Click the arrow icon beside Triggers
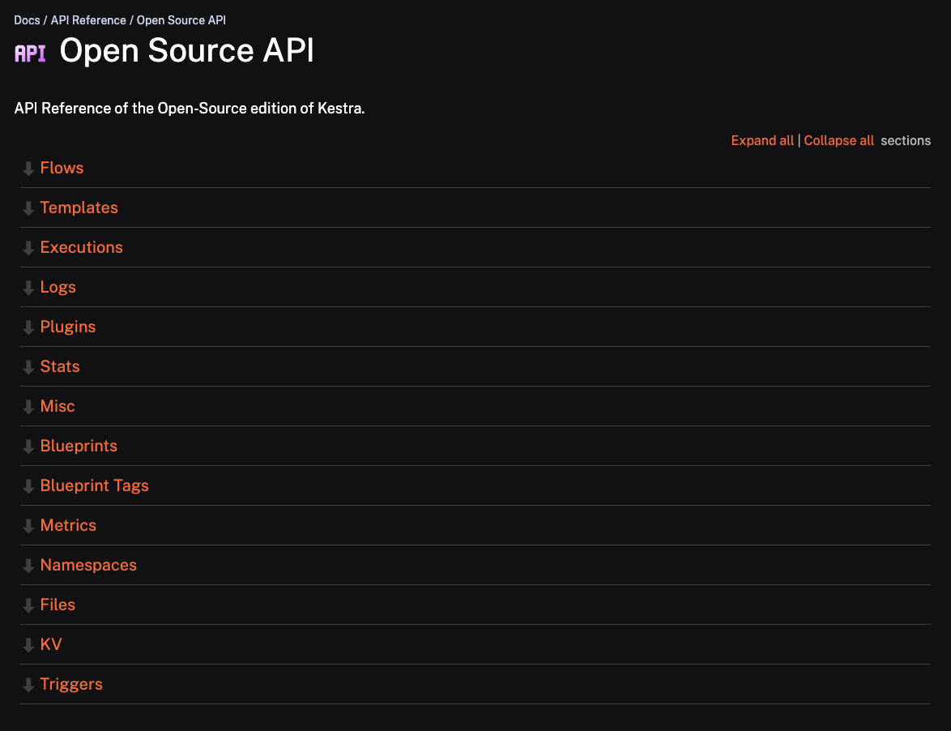The height and width of the screenshot is (731, 951). [x=28, y=684]
